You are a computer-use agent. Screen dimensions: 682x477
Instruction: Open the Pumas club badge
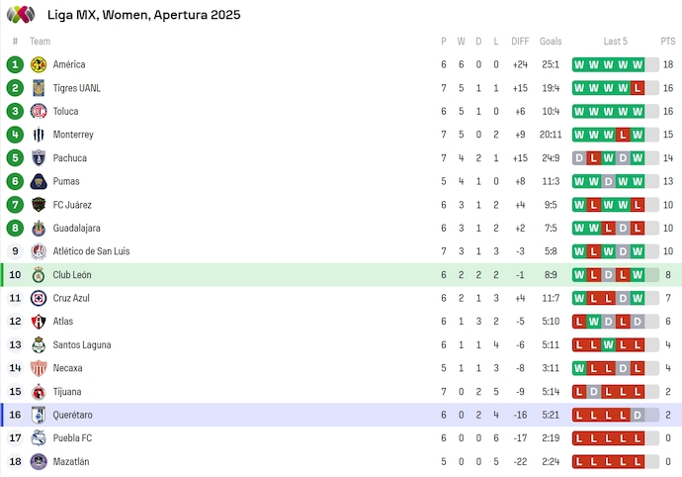pos(39,181)
